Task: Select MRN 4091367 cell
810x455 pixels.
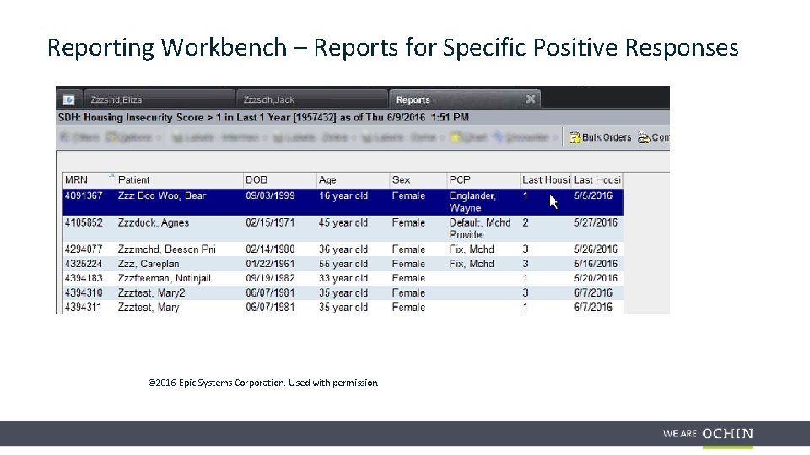Action: (x=84, y=196)
